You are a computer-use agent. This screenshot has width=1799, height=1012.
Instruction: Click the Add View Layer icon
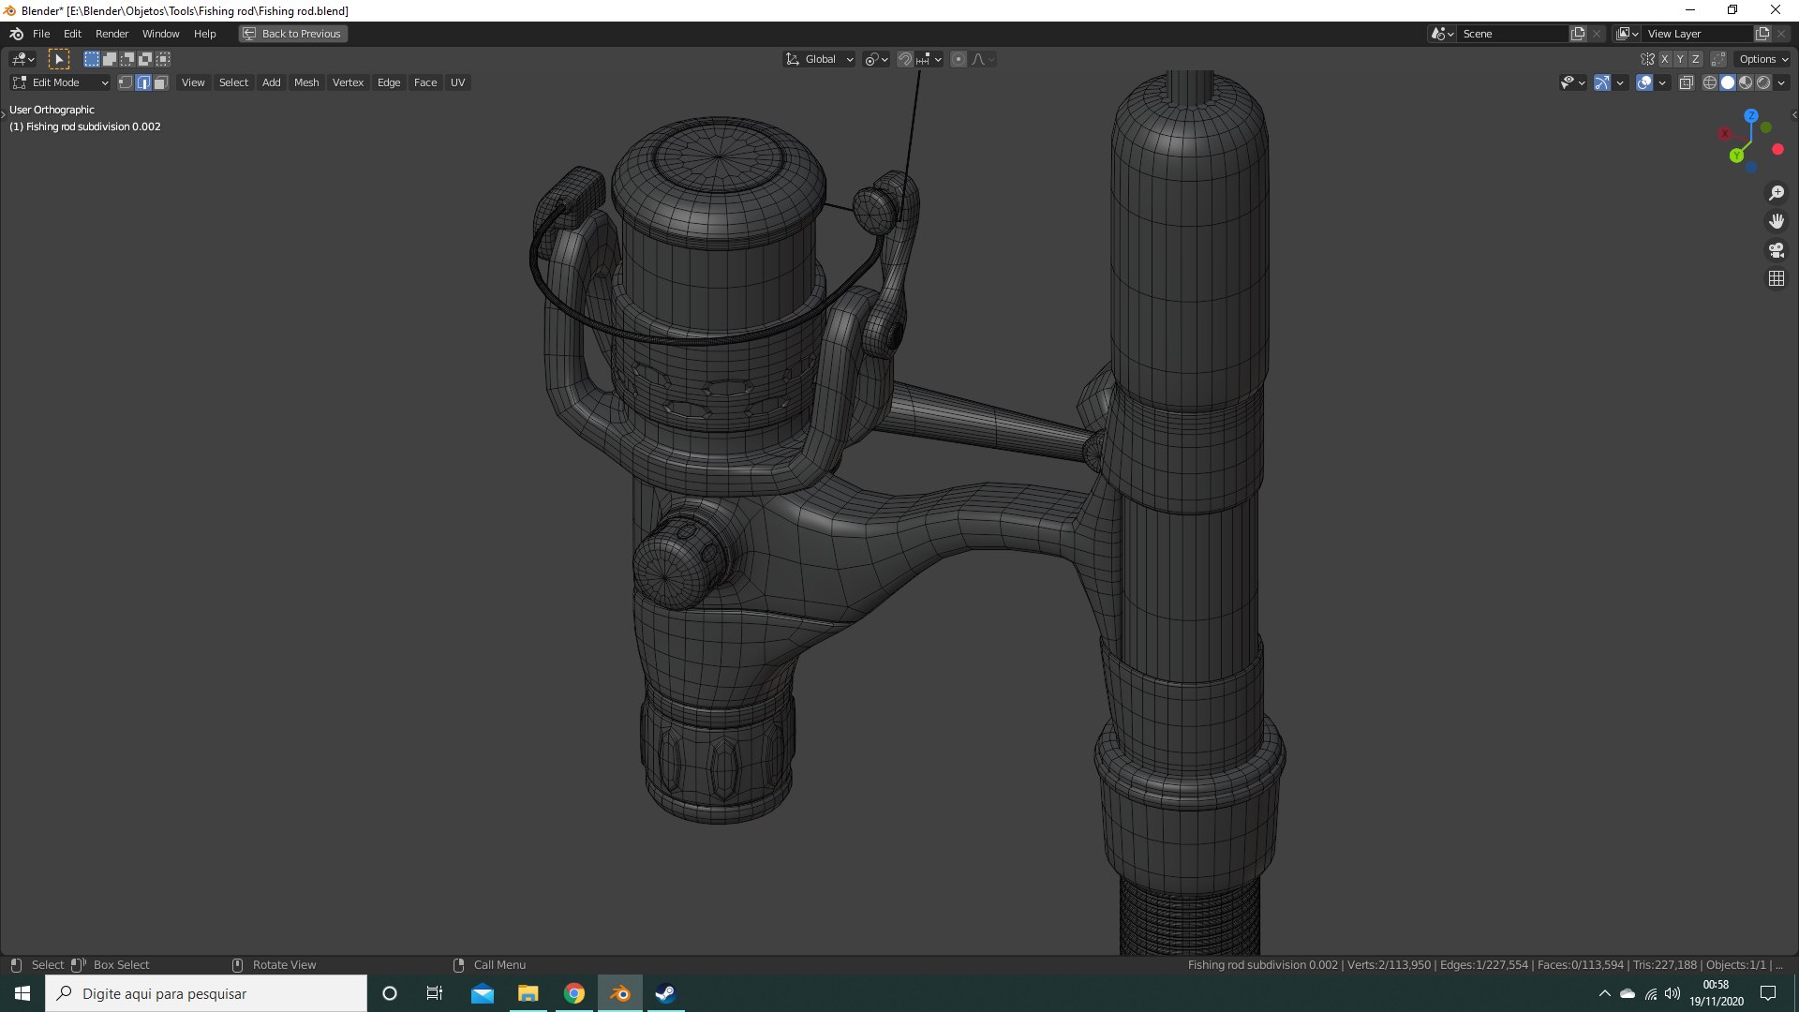pos(1762,34)
